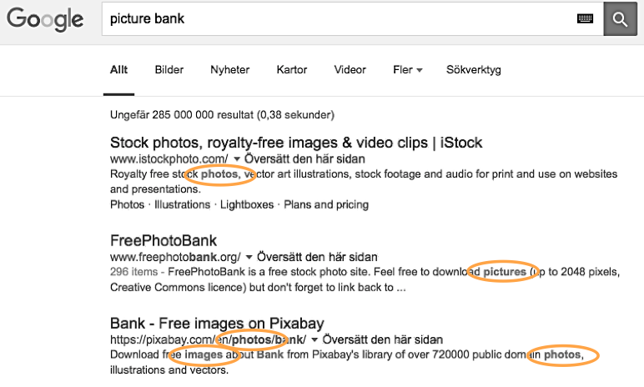
Task: Open the on-screen keyboard icon
Action: 585,18
